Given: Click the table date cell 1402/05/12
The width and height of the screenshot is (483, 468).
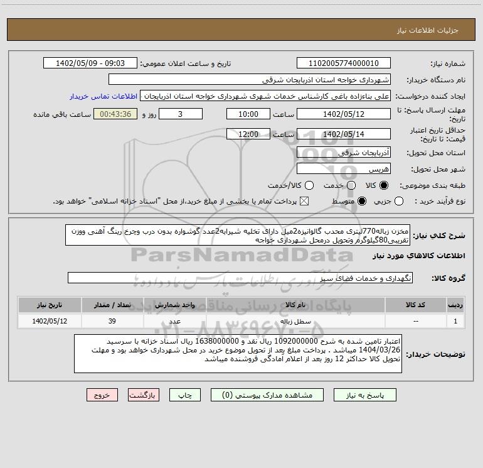Looking at the screenshot, I should (x=50, y=321).
